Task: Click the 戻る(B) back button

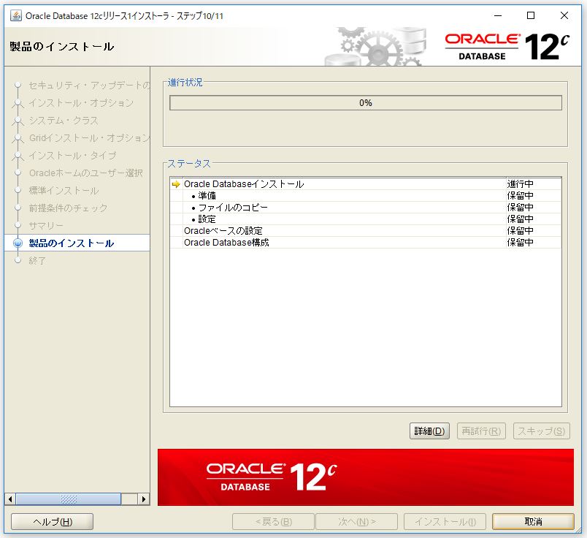Action: [273, 521]
